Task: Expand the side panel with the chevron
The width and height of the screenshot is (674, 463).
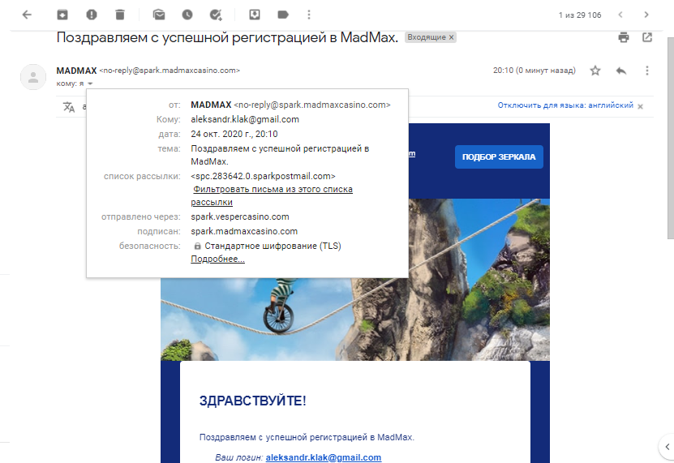Action: pos(668,447)
